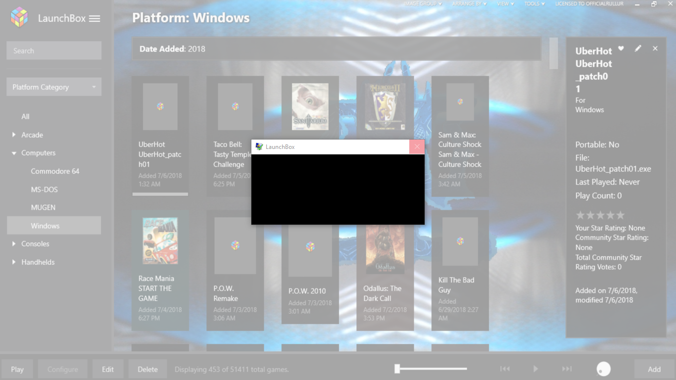Click File: UberHot_patch01.exe text

pos(613,163)
